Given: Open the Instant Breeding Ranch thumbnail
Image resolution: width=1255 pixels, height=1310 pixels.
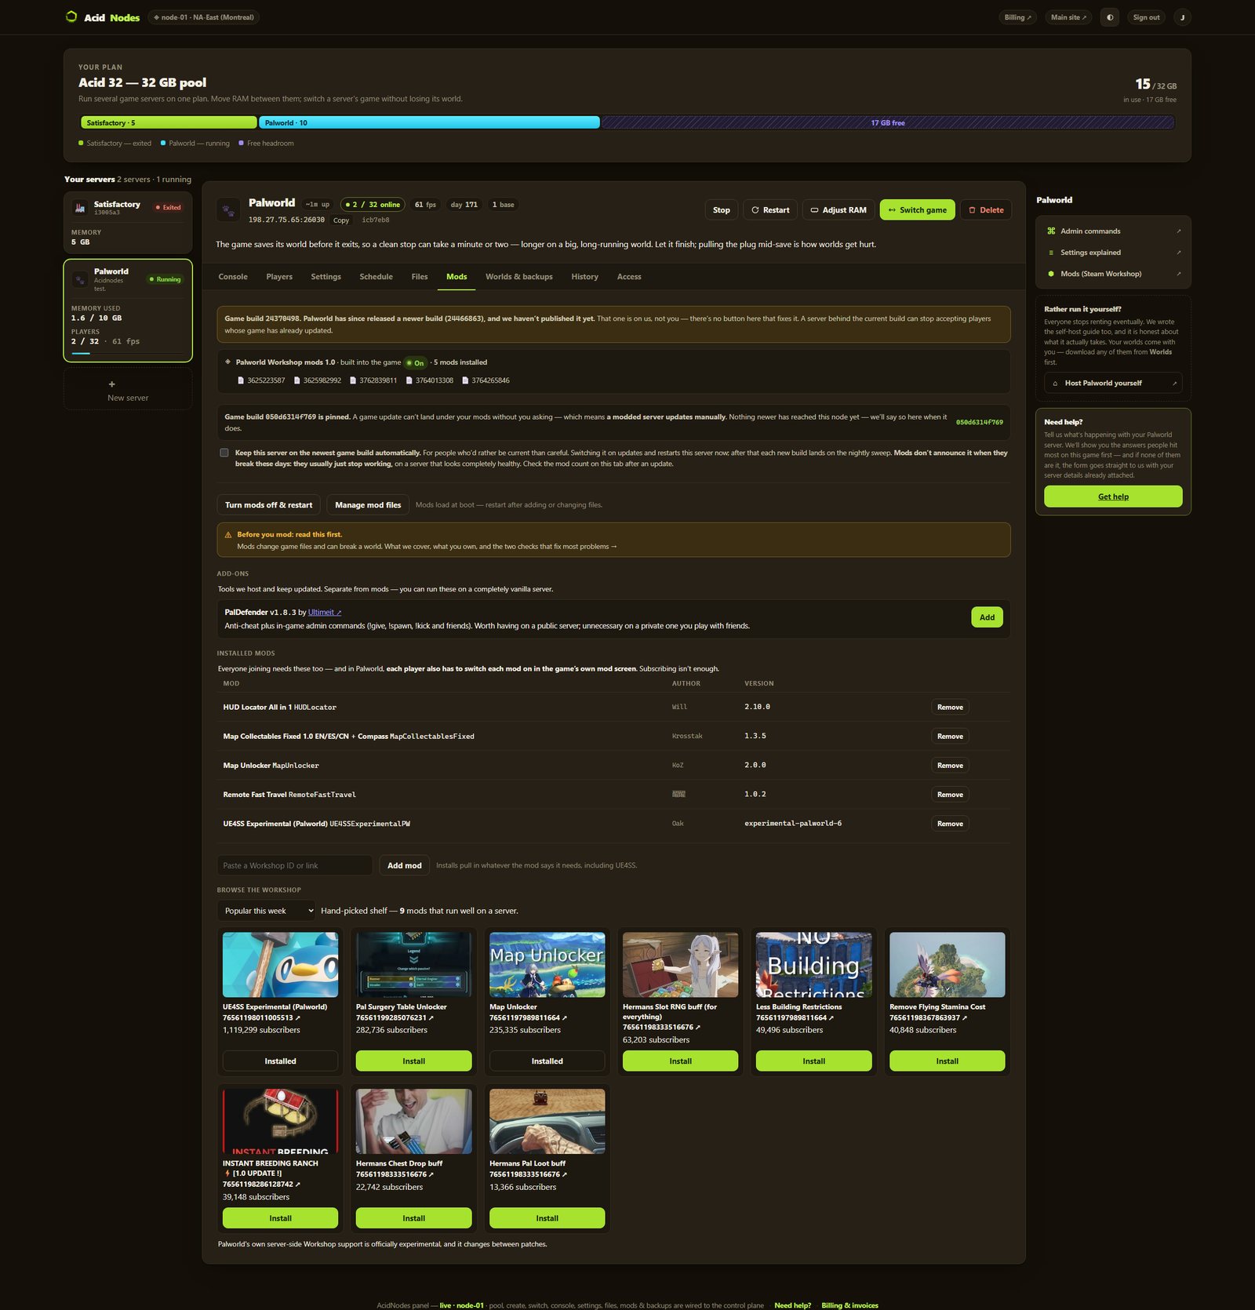Looking at the screenshot, I should (280, 1122).
